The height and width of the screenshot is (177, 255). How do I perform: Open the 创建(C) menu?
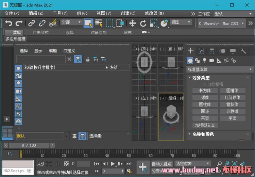(128, 13)
